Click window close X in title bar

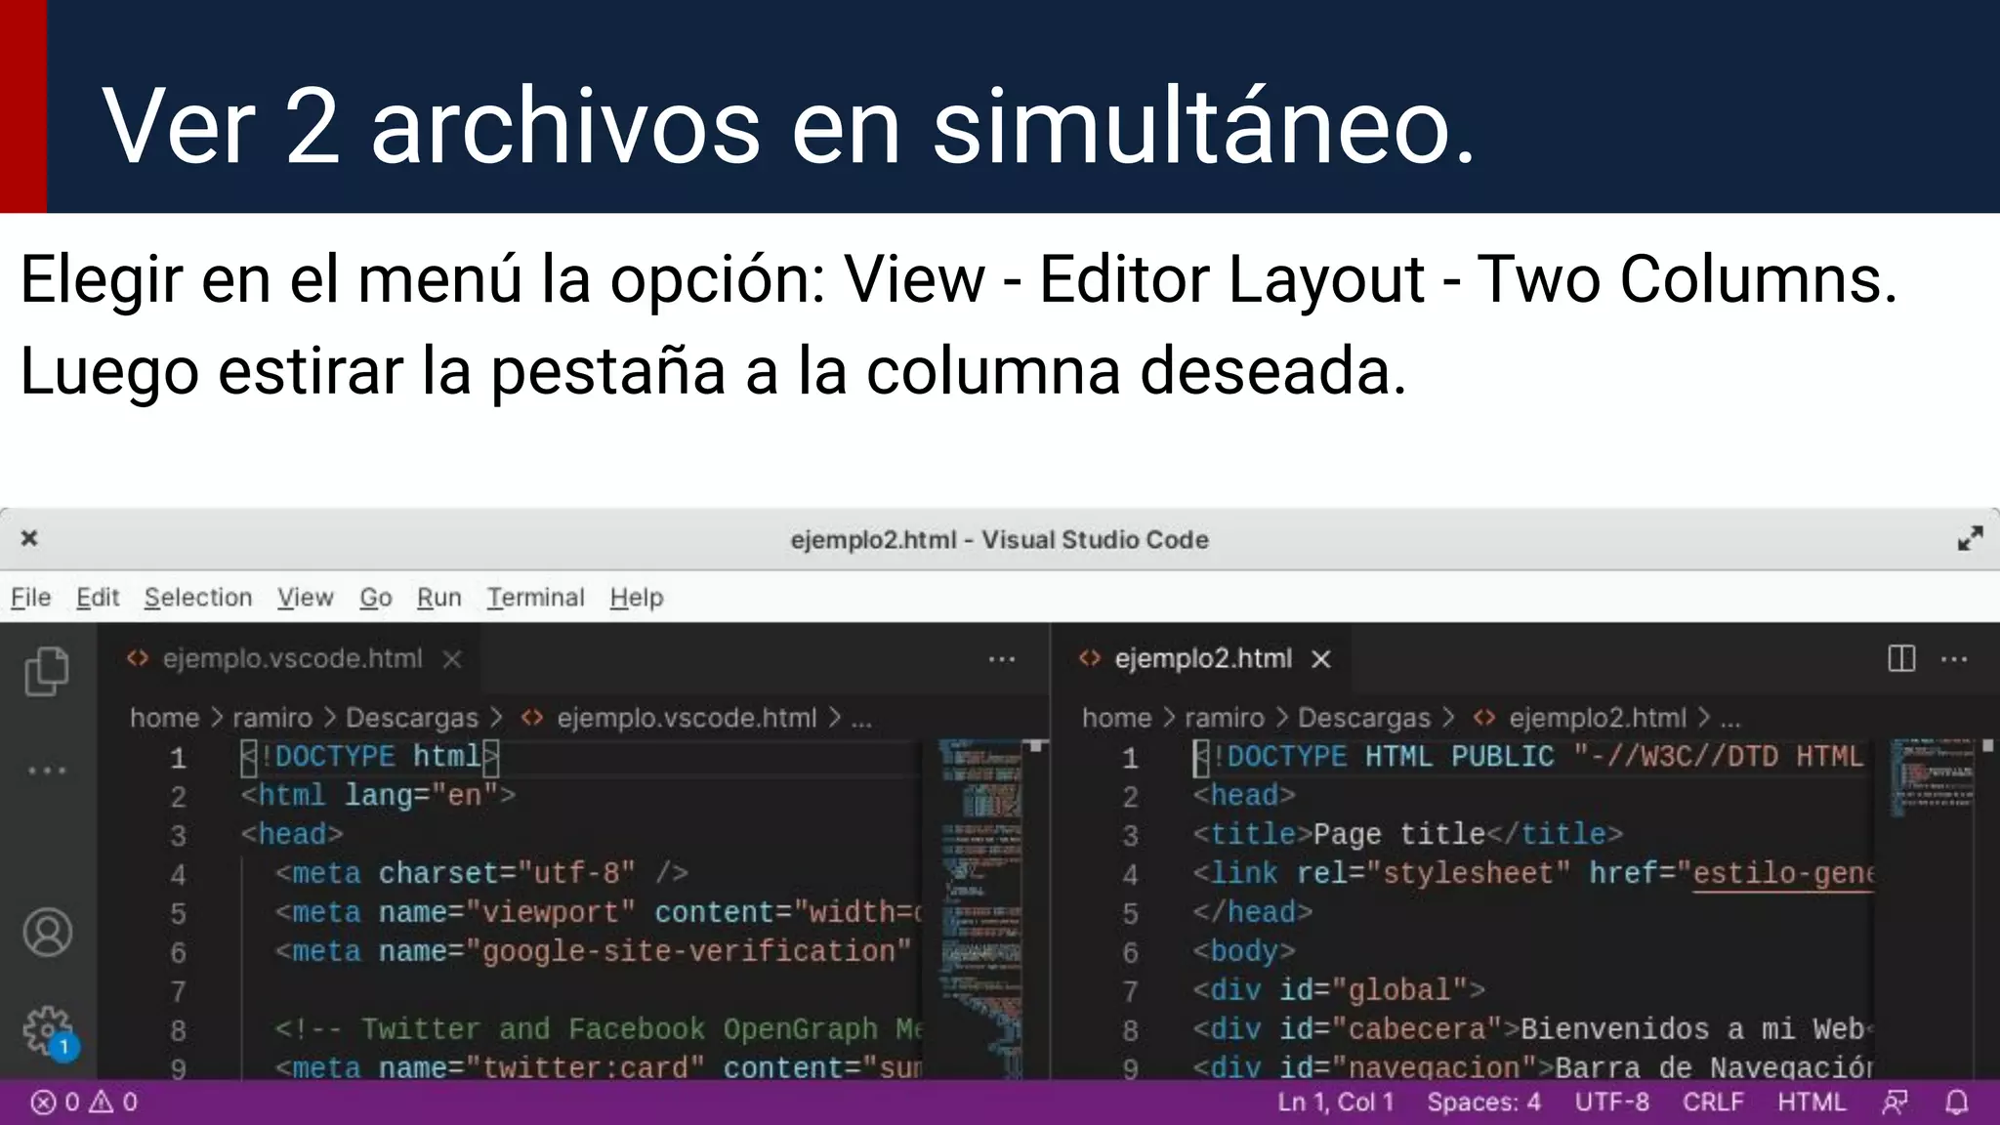pos(29,538)
